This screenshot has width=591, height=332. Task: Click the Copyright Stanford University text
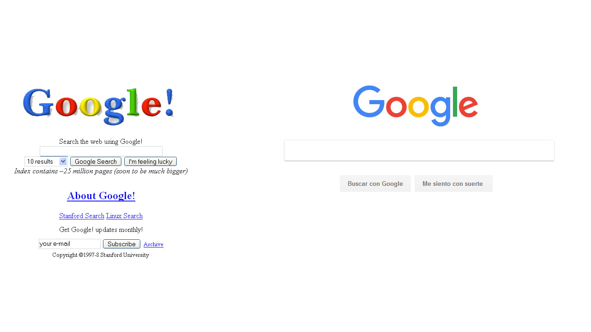tap(101, 255)
